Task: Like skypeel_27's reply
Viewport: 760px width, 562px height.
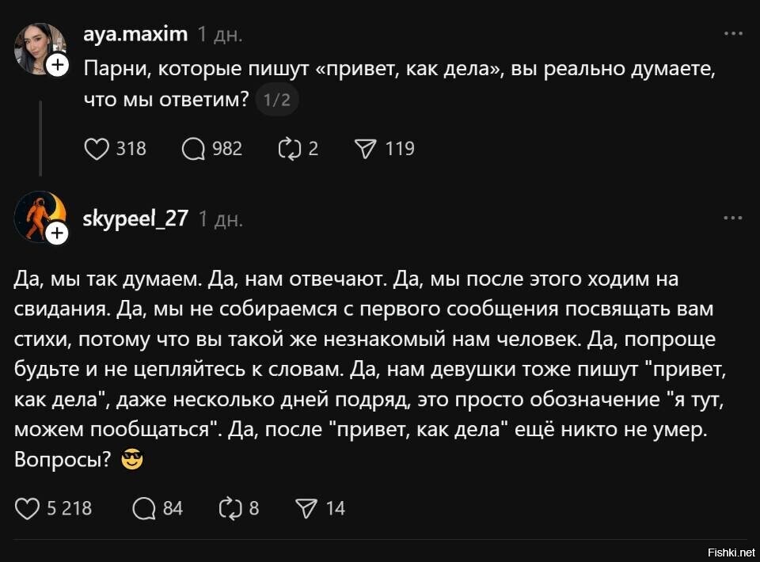Action: tap(28, 509)
